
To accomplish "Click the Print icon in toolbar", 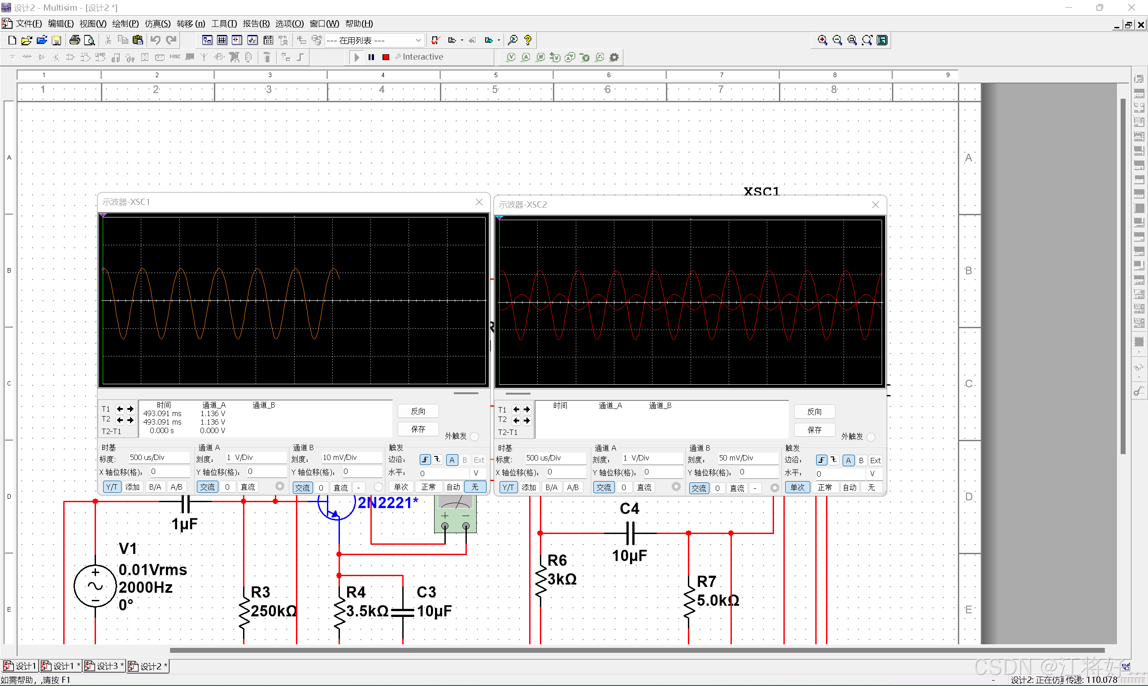I will pos(74,41).
